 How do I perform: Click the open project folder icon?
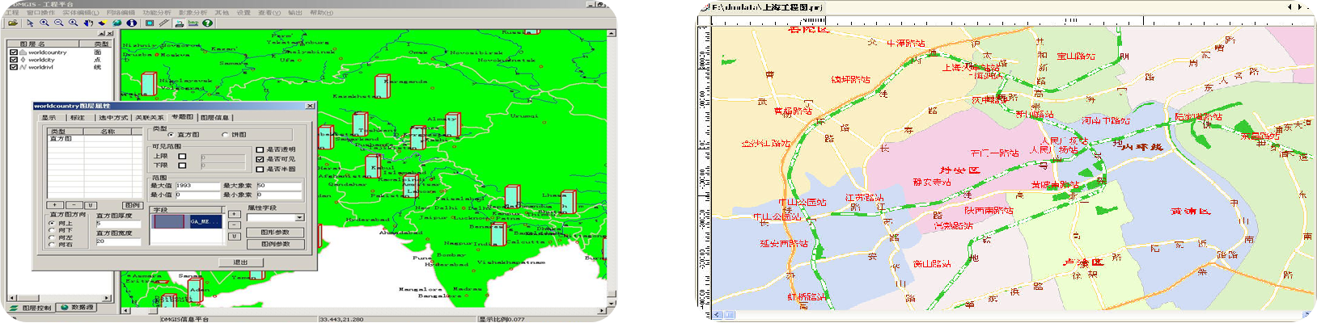tap(15, 23)
